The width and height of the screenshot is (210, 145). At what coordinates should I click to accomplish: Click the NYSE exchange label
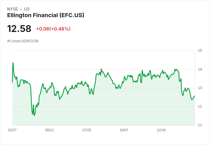(x=12, y=9)
